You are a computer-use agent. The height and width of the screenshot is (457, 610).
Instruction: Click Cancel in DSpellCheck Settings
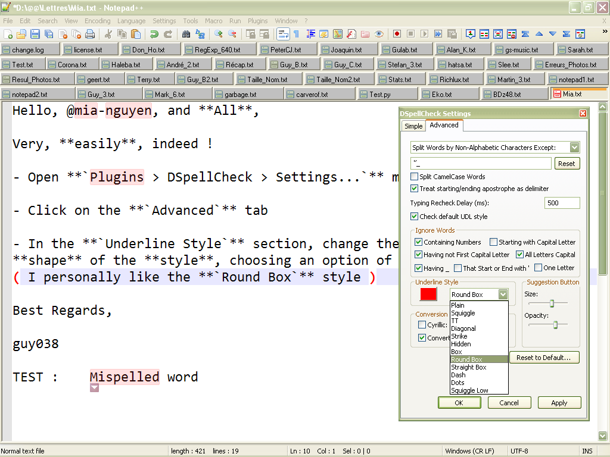point(509,403)
